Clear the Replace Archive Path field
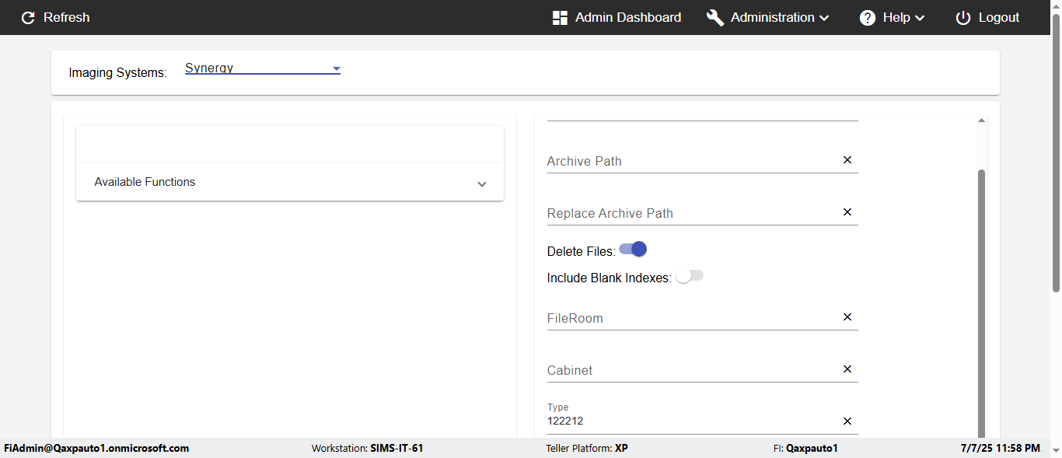Screen dimensions: 1062x458 click(847, 212)
